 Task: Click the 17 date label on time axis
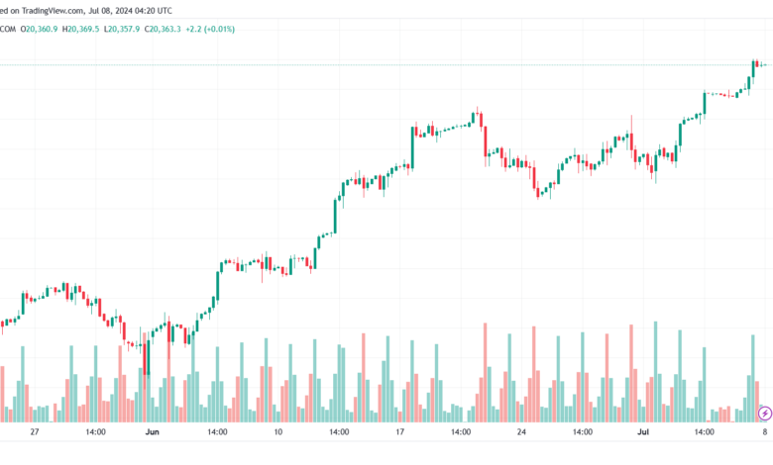tap(399, 432)
